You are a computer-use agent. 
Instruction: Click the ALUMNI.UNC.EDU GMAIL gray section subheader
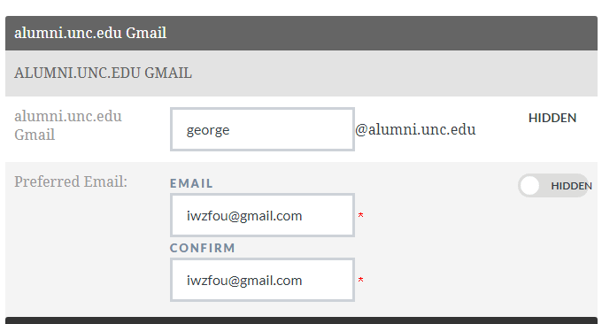(301, 73)
